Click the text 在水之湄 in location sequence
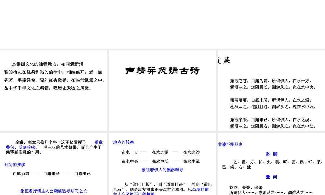325x195 pixels. [x=160, y=152]
